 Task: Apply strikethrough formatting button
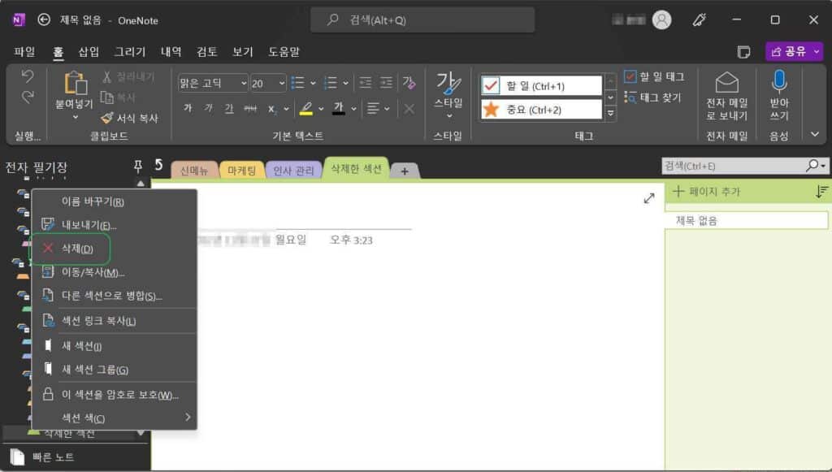(x=250, y=109)
